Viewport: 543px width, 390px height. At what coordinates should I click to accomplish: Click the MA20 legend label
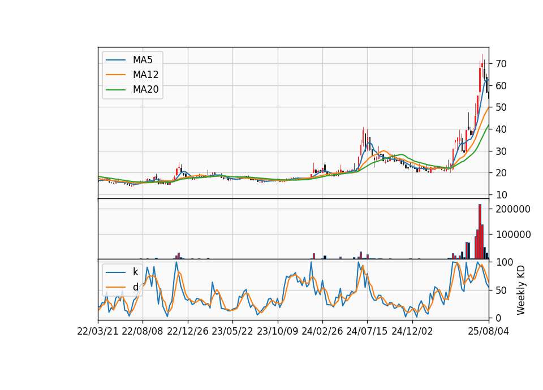click(x=145, y=90)
